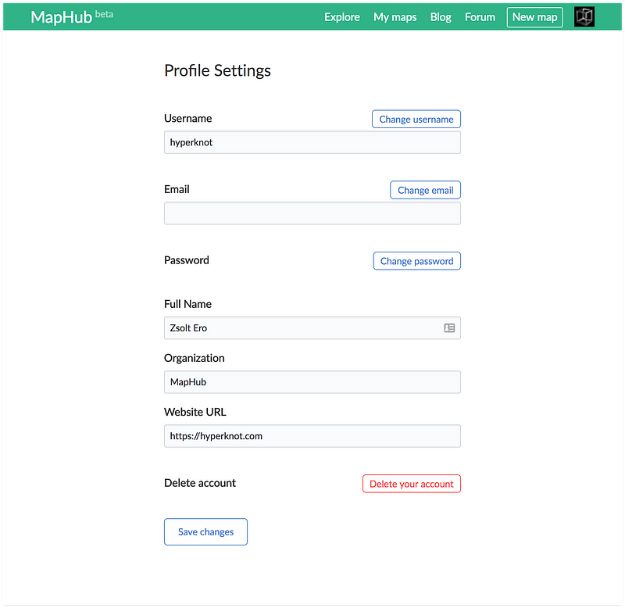Select the Website URL field with hyperknot.com
625x608 pixels.
click(x=312, y=436)
